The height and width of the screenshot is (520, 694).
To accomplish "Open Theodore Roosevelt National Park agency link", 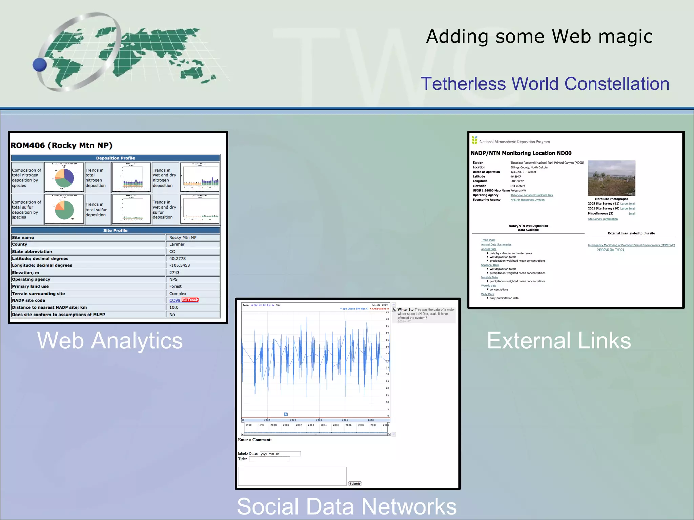I will pos(532,195).
